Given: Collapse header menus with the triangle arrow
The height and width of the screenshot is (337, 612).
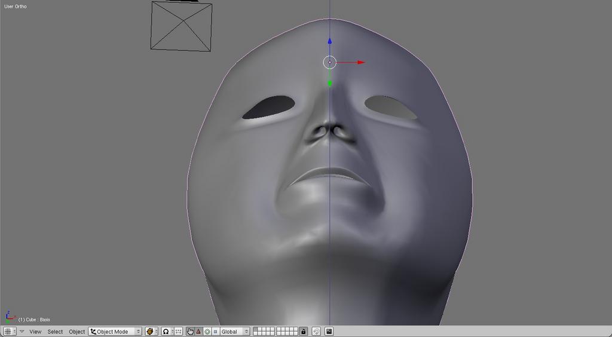Looking at the screenshot, I should click(22, 332).
